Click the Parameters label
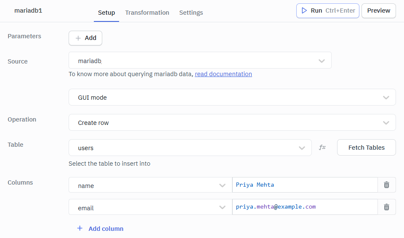 24,36
